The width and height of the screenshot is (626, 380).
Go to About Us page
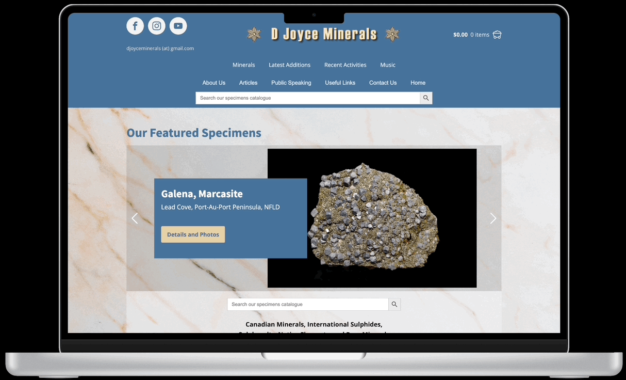[214, 83]
